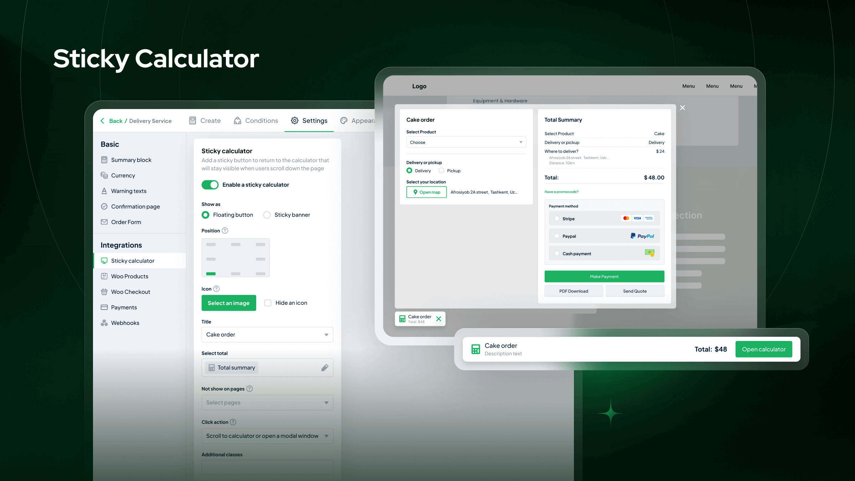Toggle the Enable sticky calculator switch
Viewport: 855px width, 481px height.
pyautogui.click(x=209, y=185)
